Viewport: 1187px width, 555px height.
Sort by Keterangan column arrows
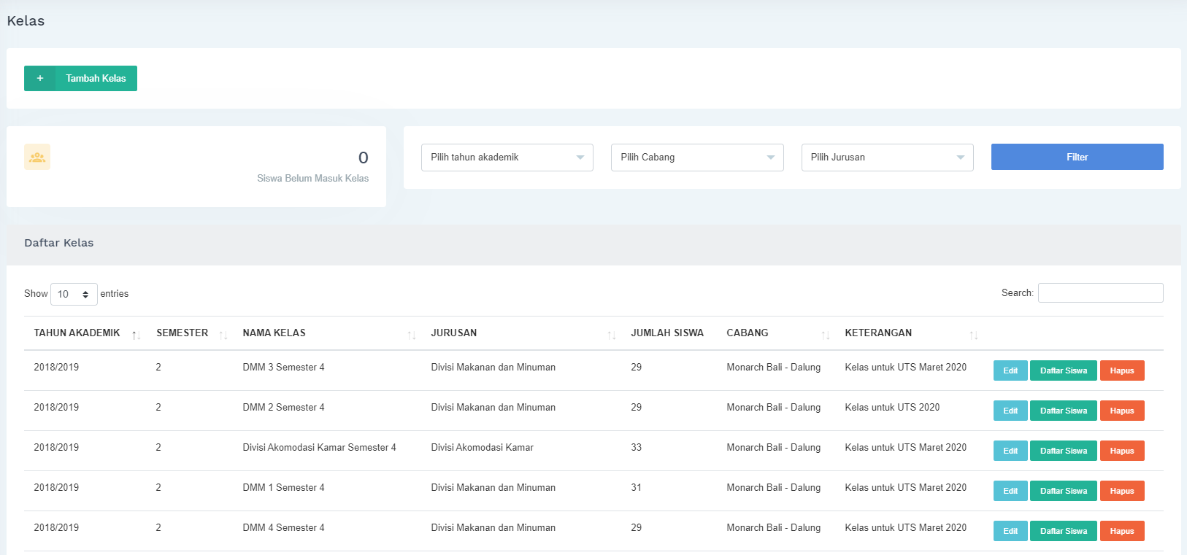tap(974, 335)
